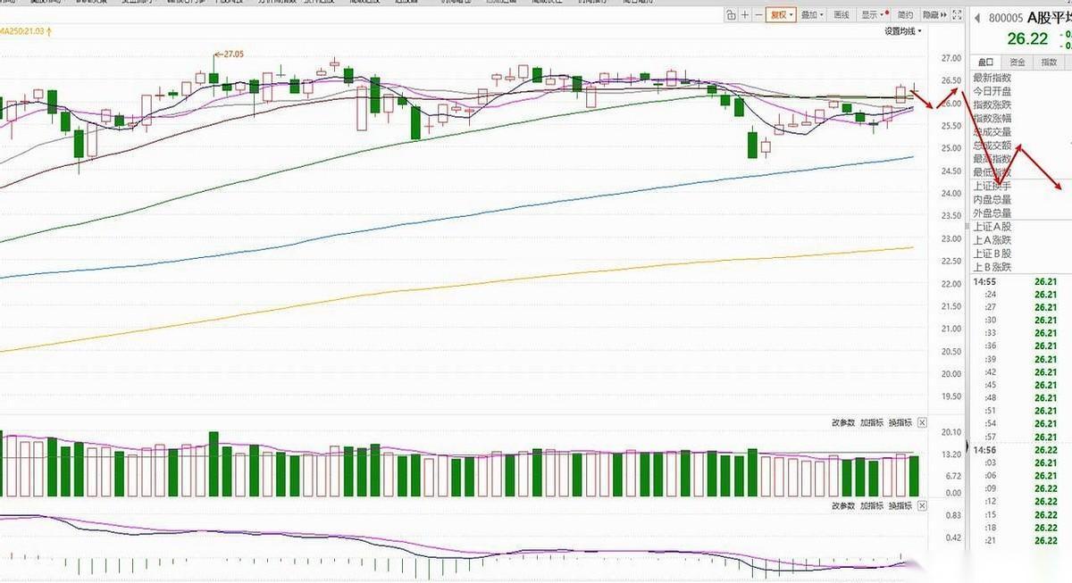Close the MACD indicator panel

tap(922, 506)
